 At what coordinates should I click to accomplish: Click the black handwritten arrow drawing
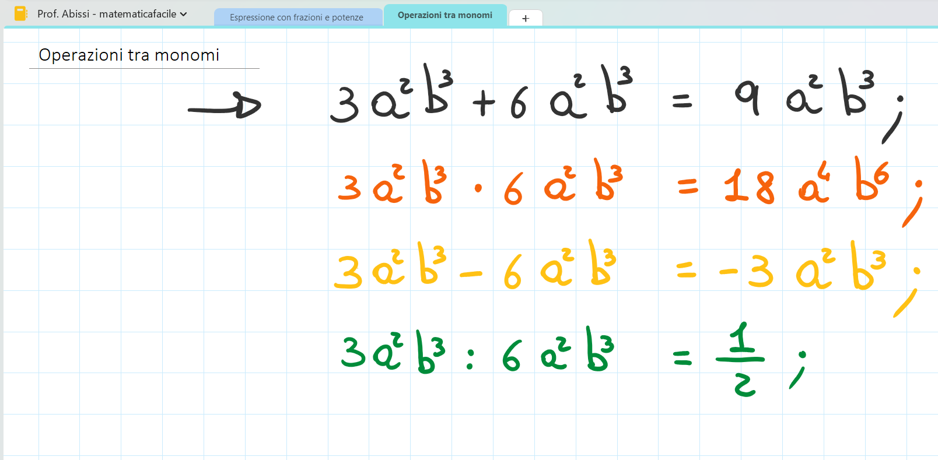tap(225, 106)
